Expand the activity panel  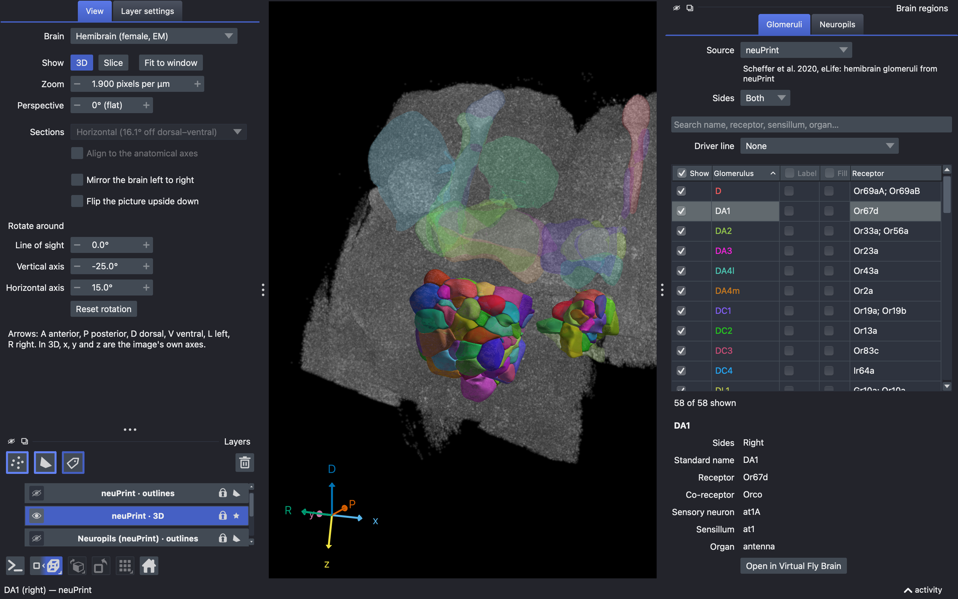(x=923, y=590)
